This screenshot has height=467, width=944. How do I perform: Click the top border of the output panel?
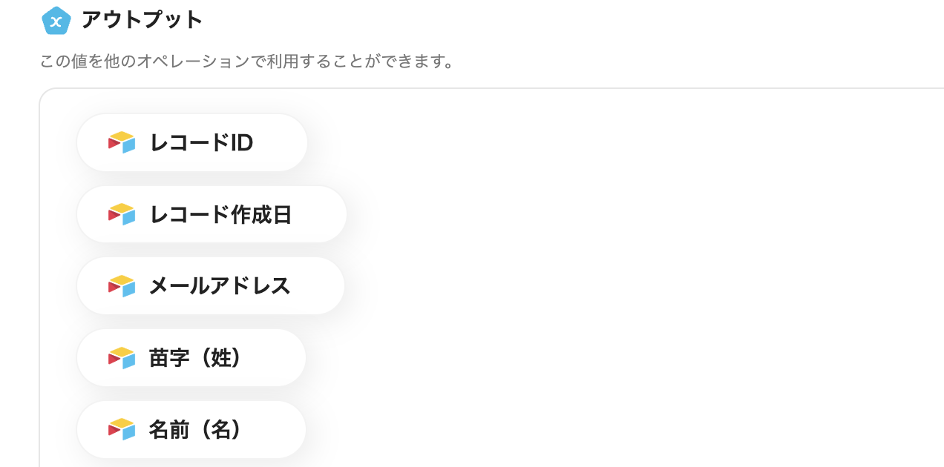(x=490, y=89)
